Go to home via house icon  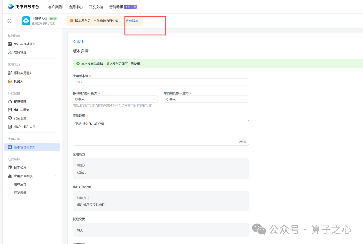point(9,21)
